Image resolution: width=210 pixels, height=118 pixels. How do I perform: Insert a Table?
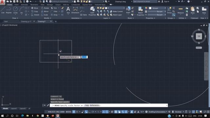[83, 15]
